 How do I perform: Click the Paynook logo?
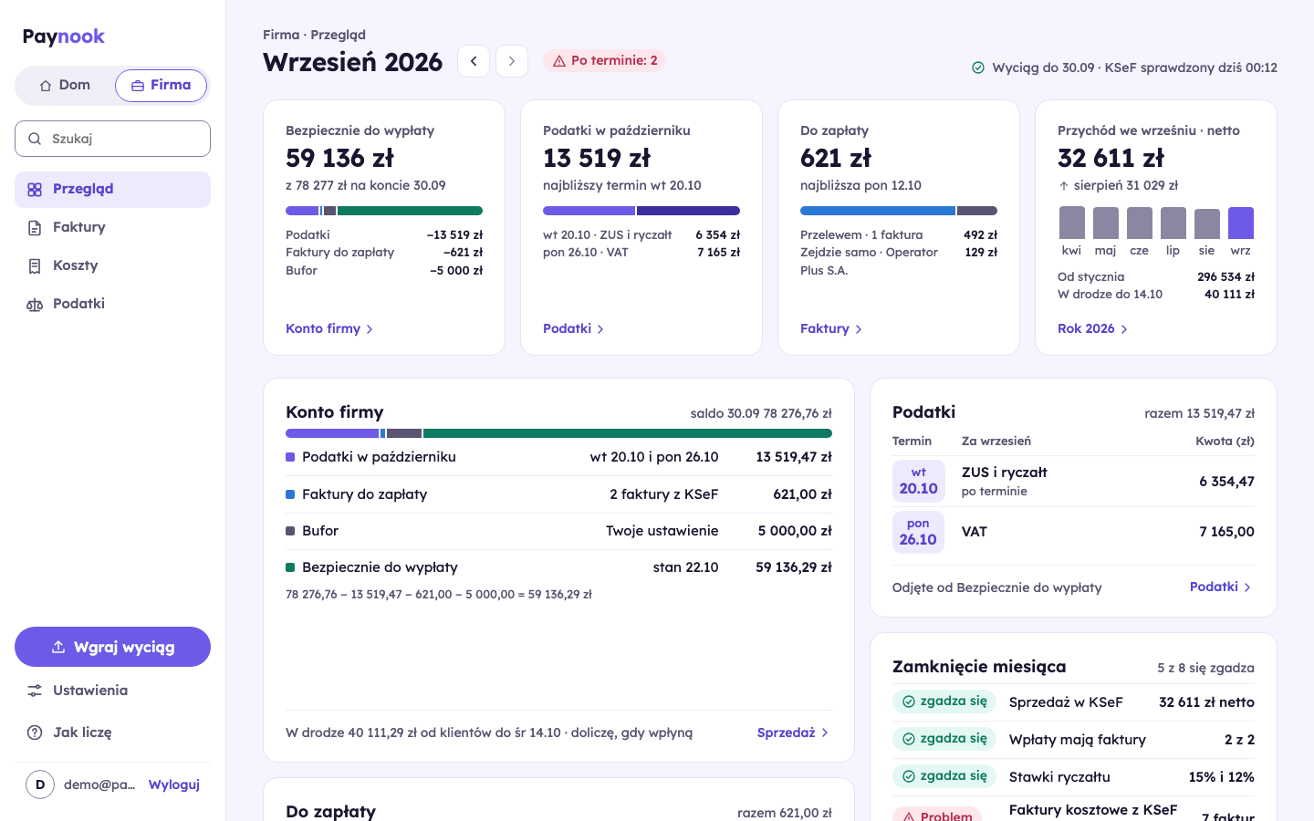click(x=64, y=36)
